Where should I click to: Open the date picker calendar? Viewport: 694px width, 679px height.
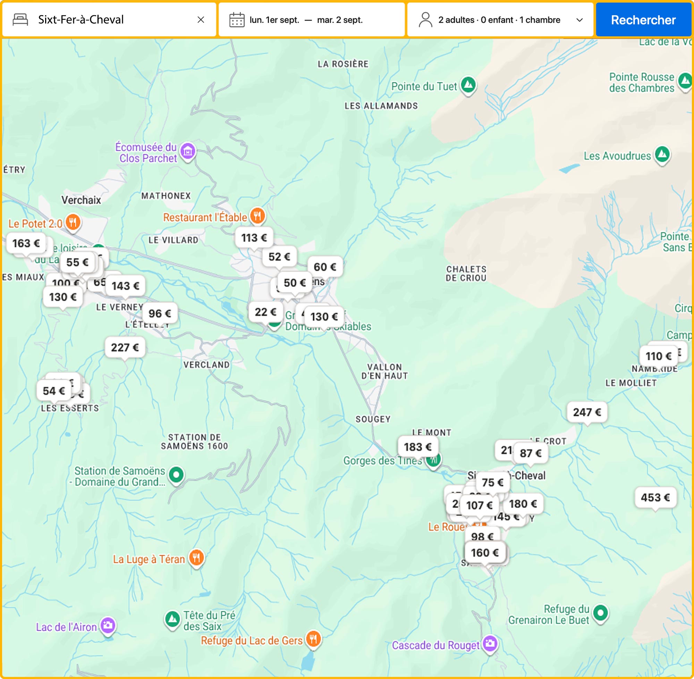[x=237, y=20]
